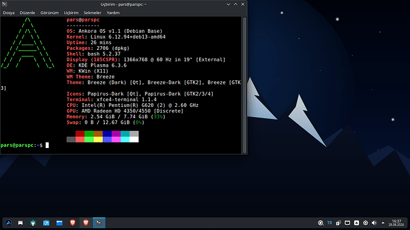The height and width of the screenshot is (230, 410).
Task: Click the terminal vertical scrollbar
Action: (x=244, y=85)
